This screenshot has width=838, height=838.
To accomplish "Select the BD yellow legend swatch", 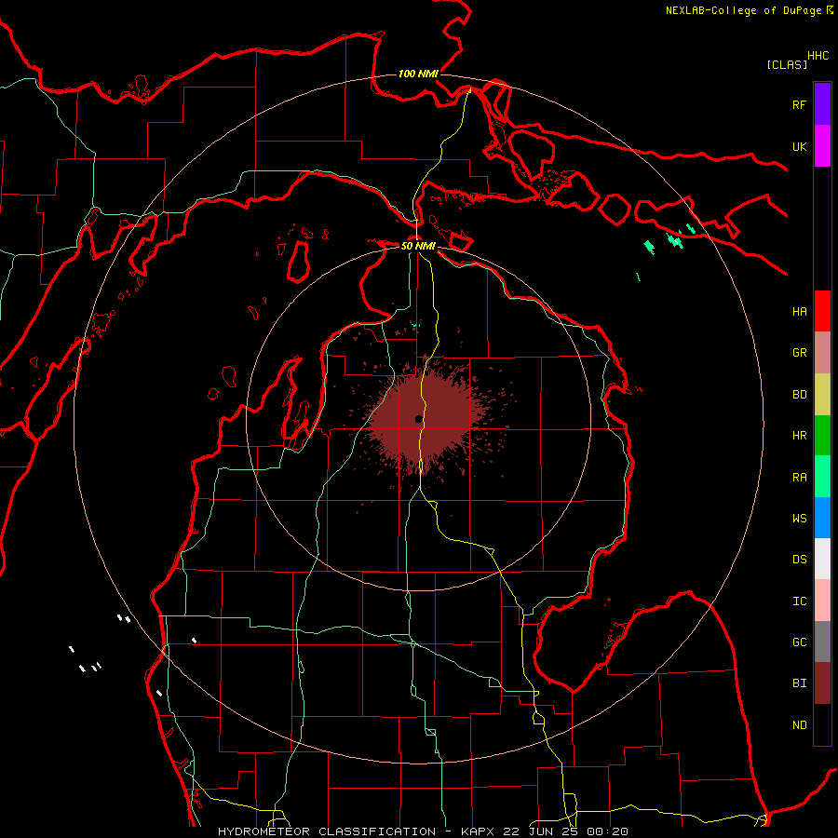I will [822, 395].
